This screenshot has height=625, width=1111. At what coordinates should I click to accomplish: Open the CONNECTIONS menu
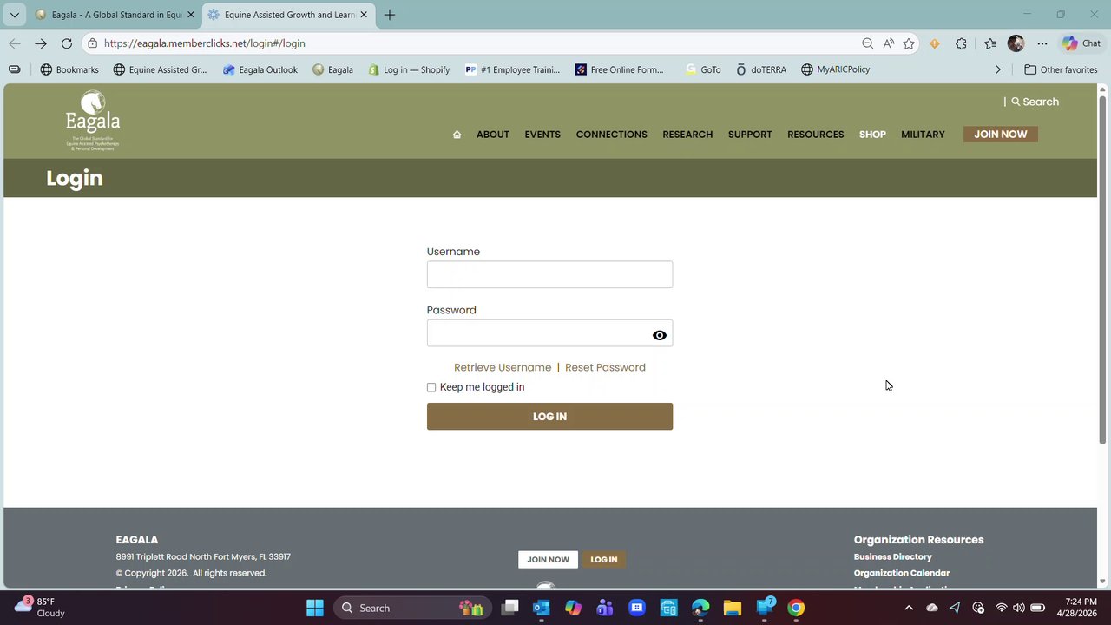[612, 135]
